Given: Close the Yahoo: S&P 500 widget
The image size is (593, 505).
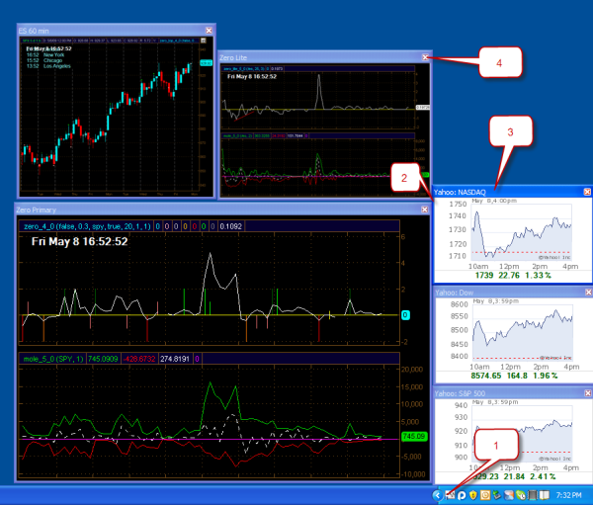Looking at the screenshot, I should pos(584,393).
